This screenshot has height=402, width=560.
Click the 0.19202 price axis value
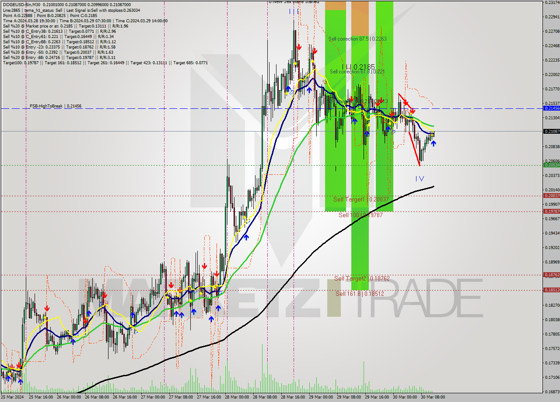552,248
